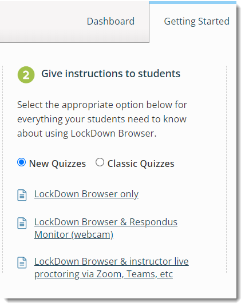Click document icon beside LockDown Browser only
245x307 pixels.
[22, 195]
